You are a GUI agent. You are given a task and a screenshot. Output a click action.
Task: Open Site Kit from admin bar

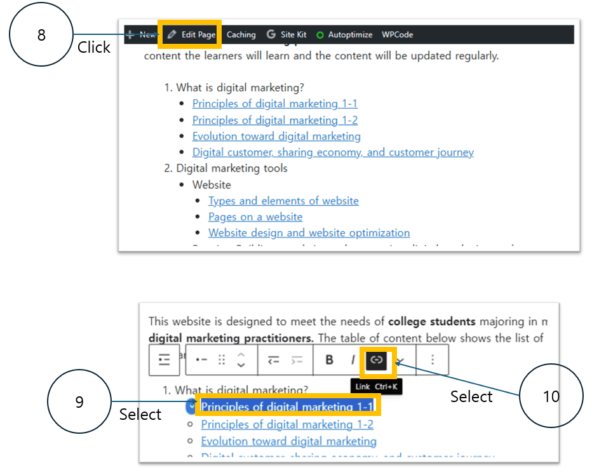pos(286,35)
